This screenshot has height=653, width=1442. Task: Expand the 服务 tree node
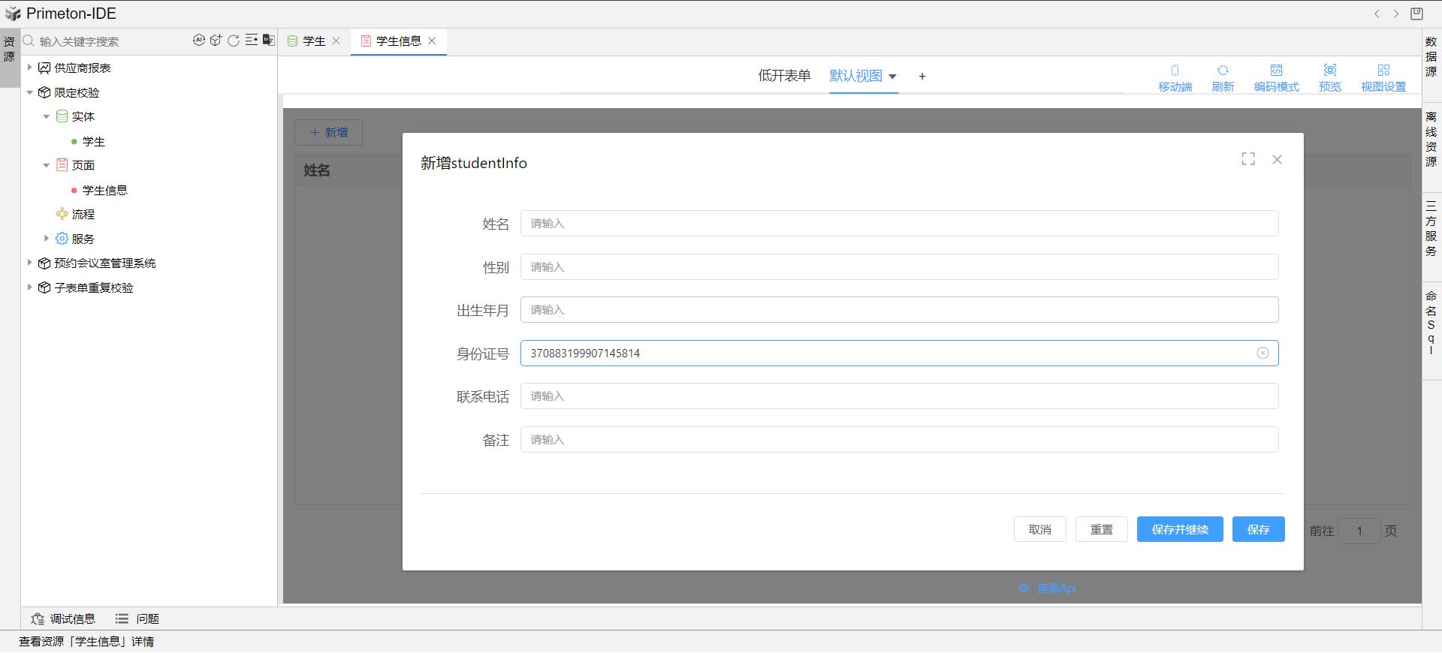click(47, 239)
